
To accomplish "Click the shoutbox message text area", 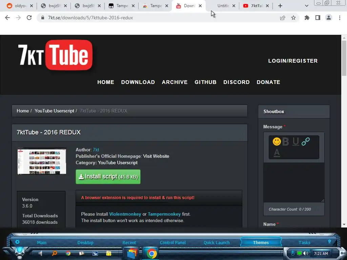I will [294, 182].
